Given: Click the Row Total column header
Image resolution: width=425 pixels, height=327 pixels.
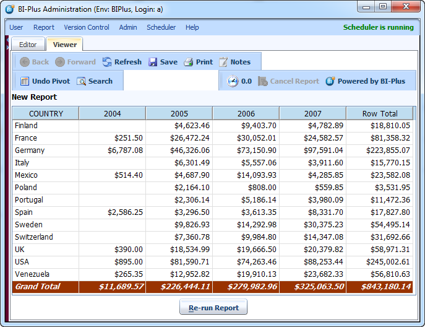Looking at the screenshot, I should pos(379,113).
